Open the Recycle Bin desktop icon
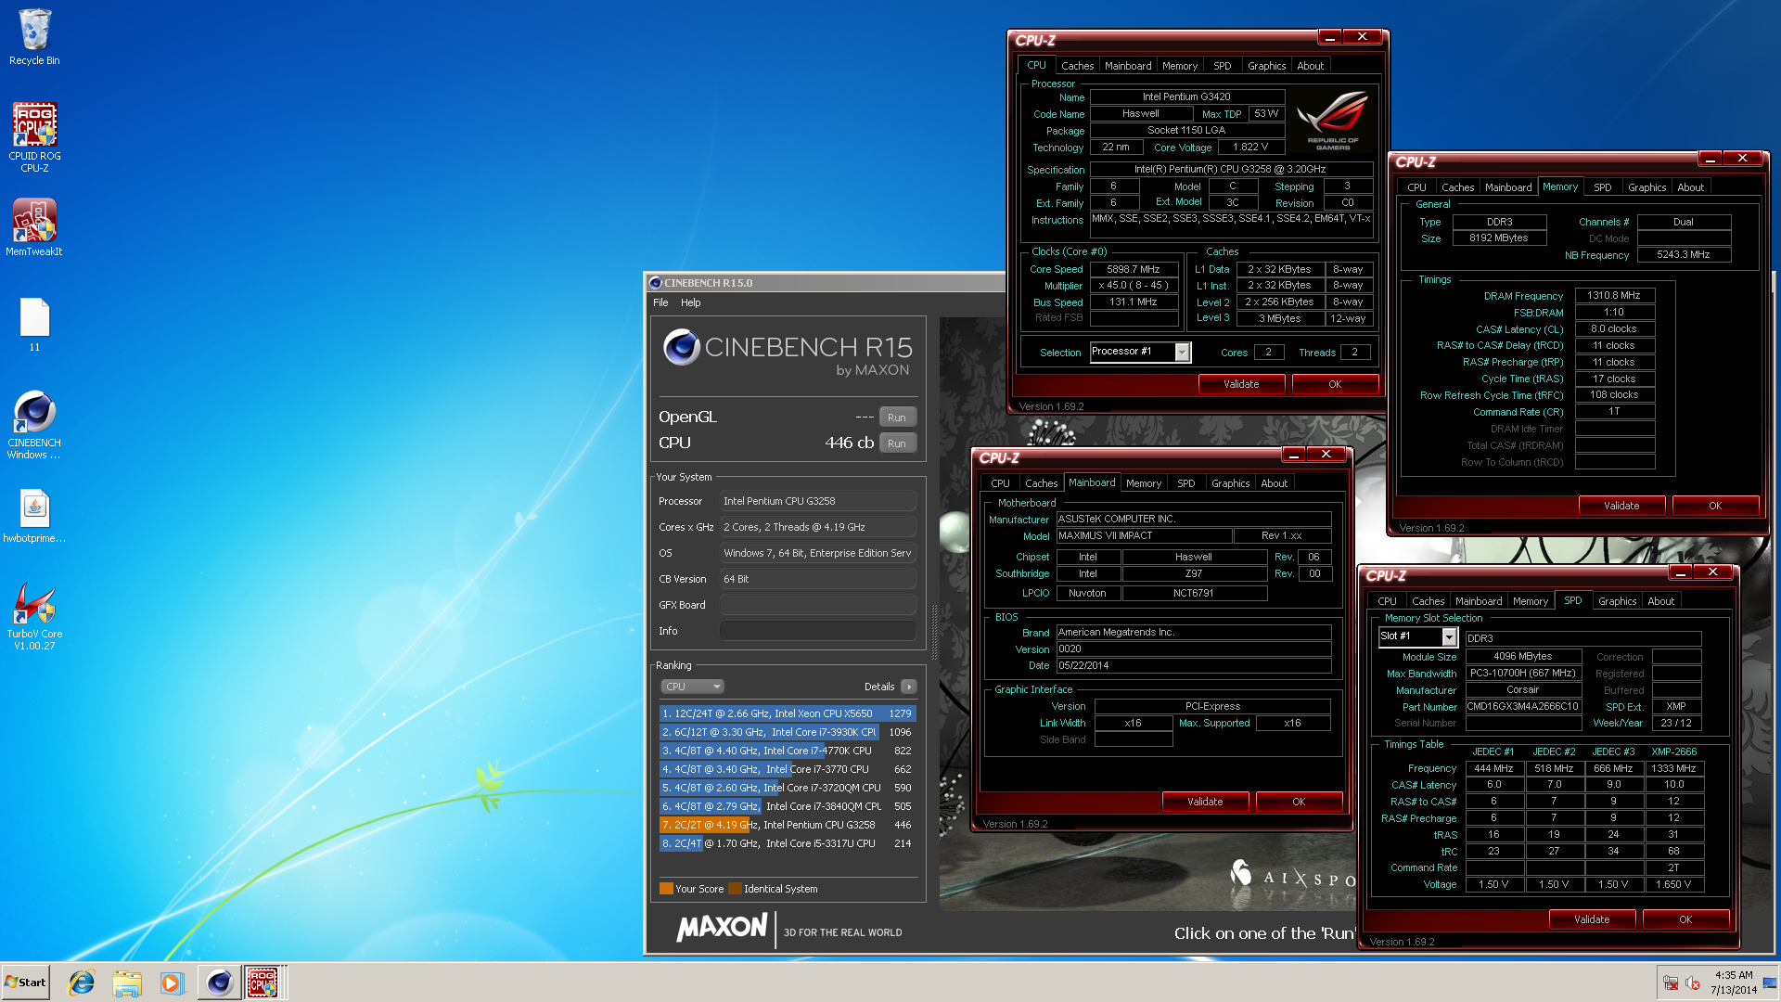The width and height of the screenshot is (1781, 1002). pyautogui.click(x=34, y=37)
